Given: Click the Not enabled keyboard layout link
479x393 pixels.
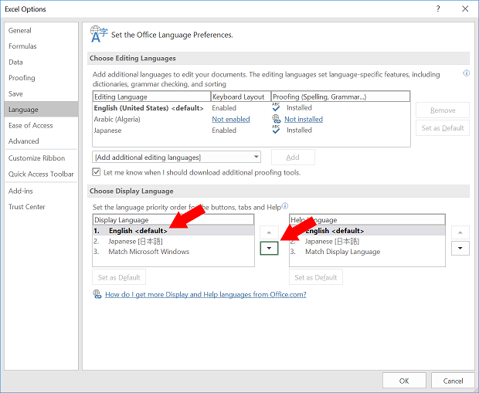Looking at the screenshot, I should 231,120.
